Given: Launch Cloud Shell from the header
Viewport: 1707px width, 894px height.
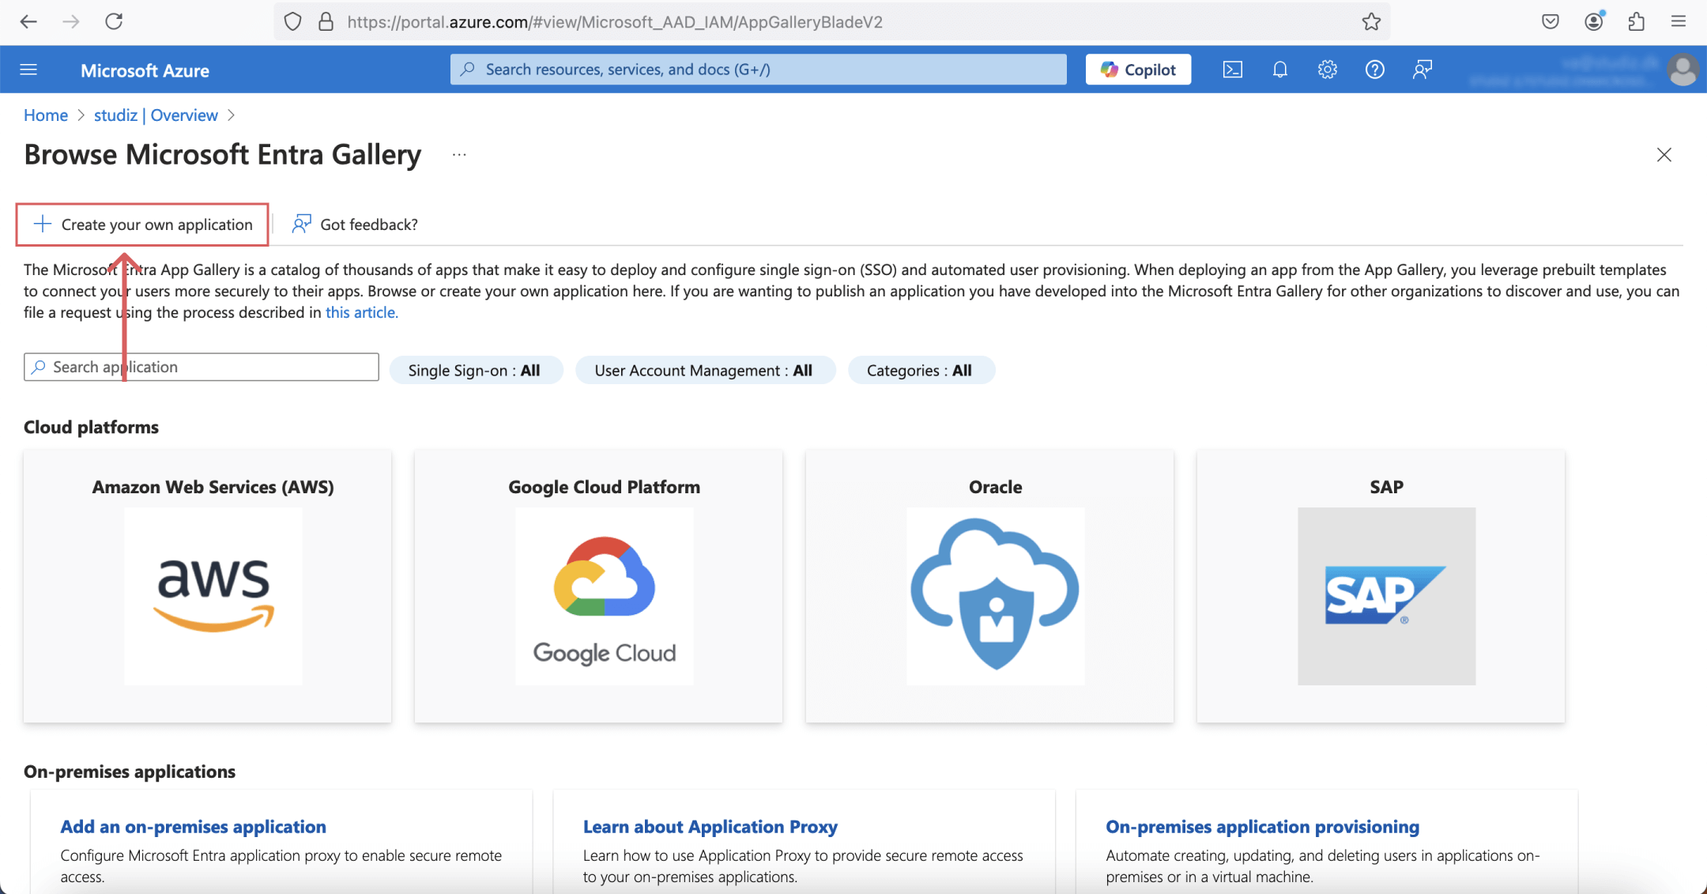Looking at the screenshot, I should [x=1233, y=70].
